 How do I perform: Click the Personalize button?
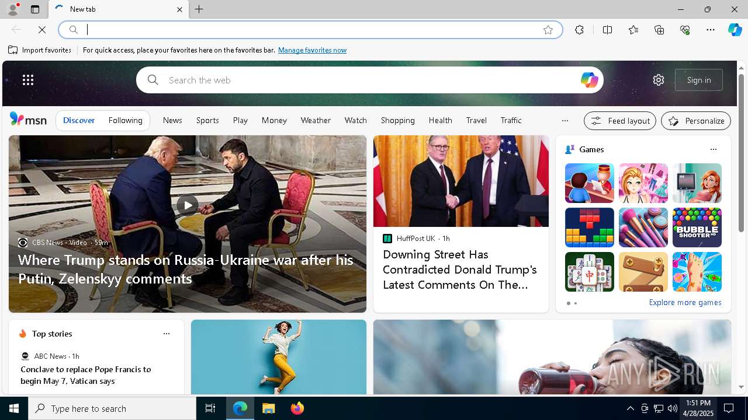(x=696, y=121)
